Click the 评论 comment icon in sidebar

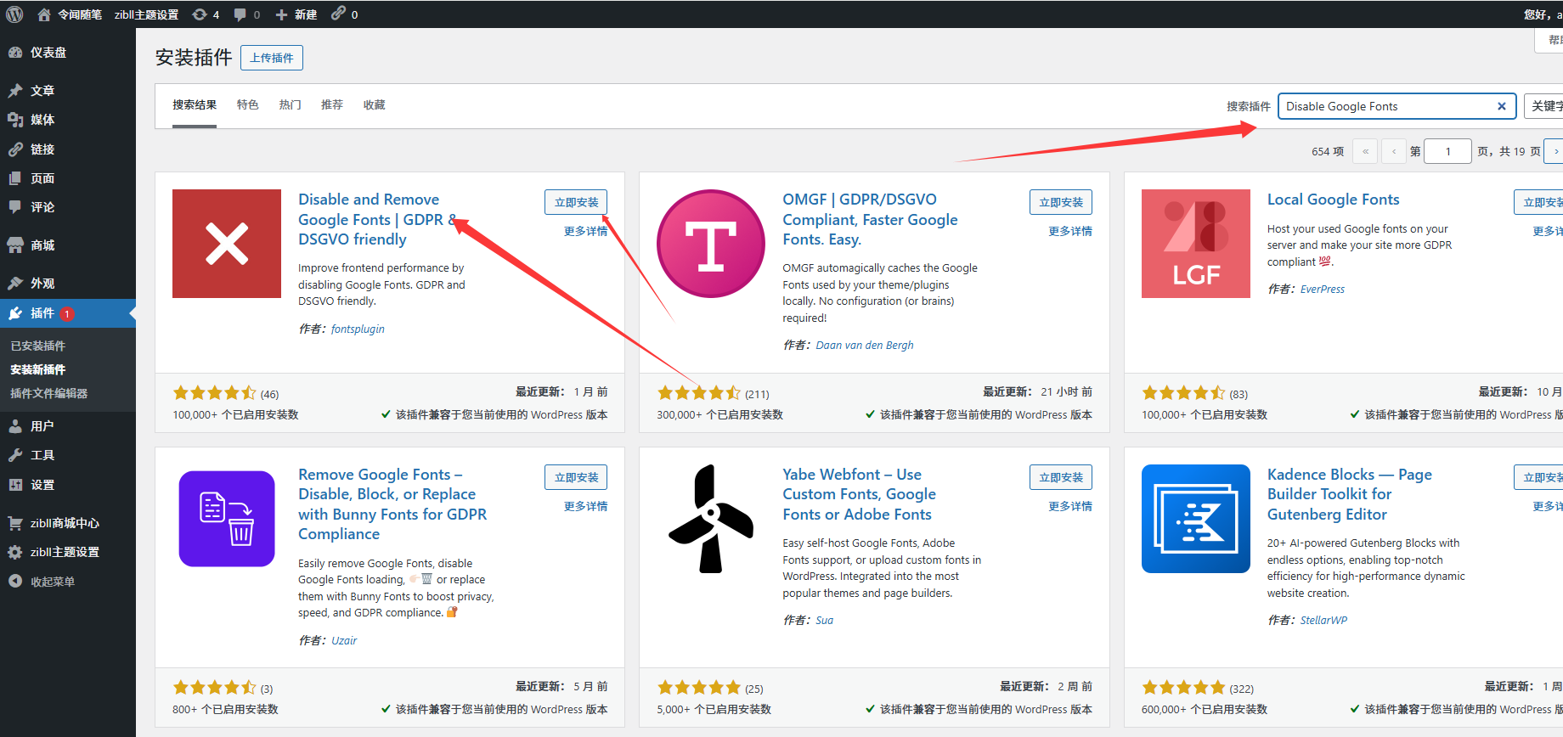[x=15, y=207]
